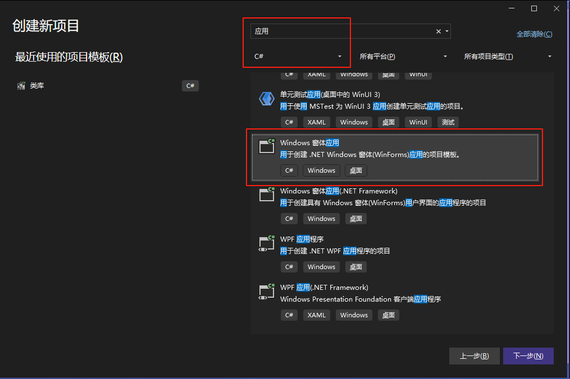570x379 pixels.
Task: Click the 上一步(B) button
Action: tap(475, 356)
